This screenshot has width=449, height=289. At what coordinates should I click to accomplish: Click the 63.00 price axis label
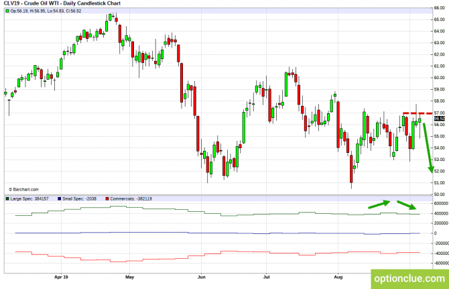439,43
